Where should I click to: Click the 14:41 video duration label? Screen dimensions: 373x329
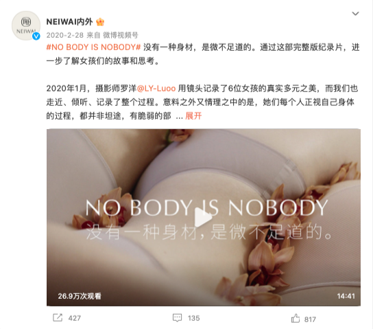[x=346, y=296]
